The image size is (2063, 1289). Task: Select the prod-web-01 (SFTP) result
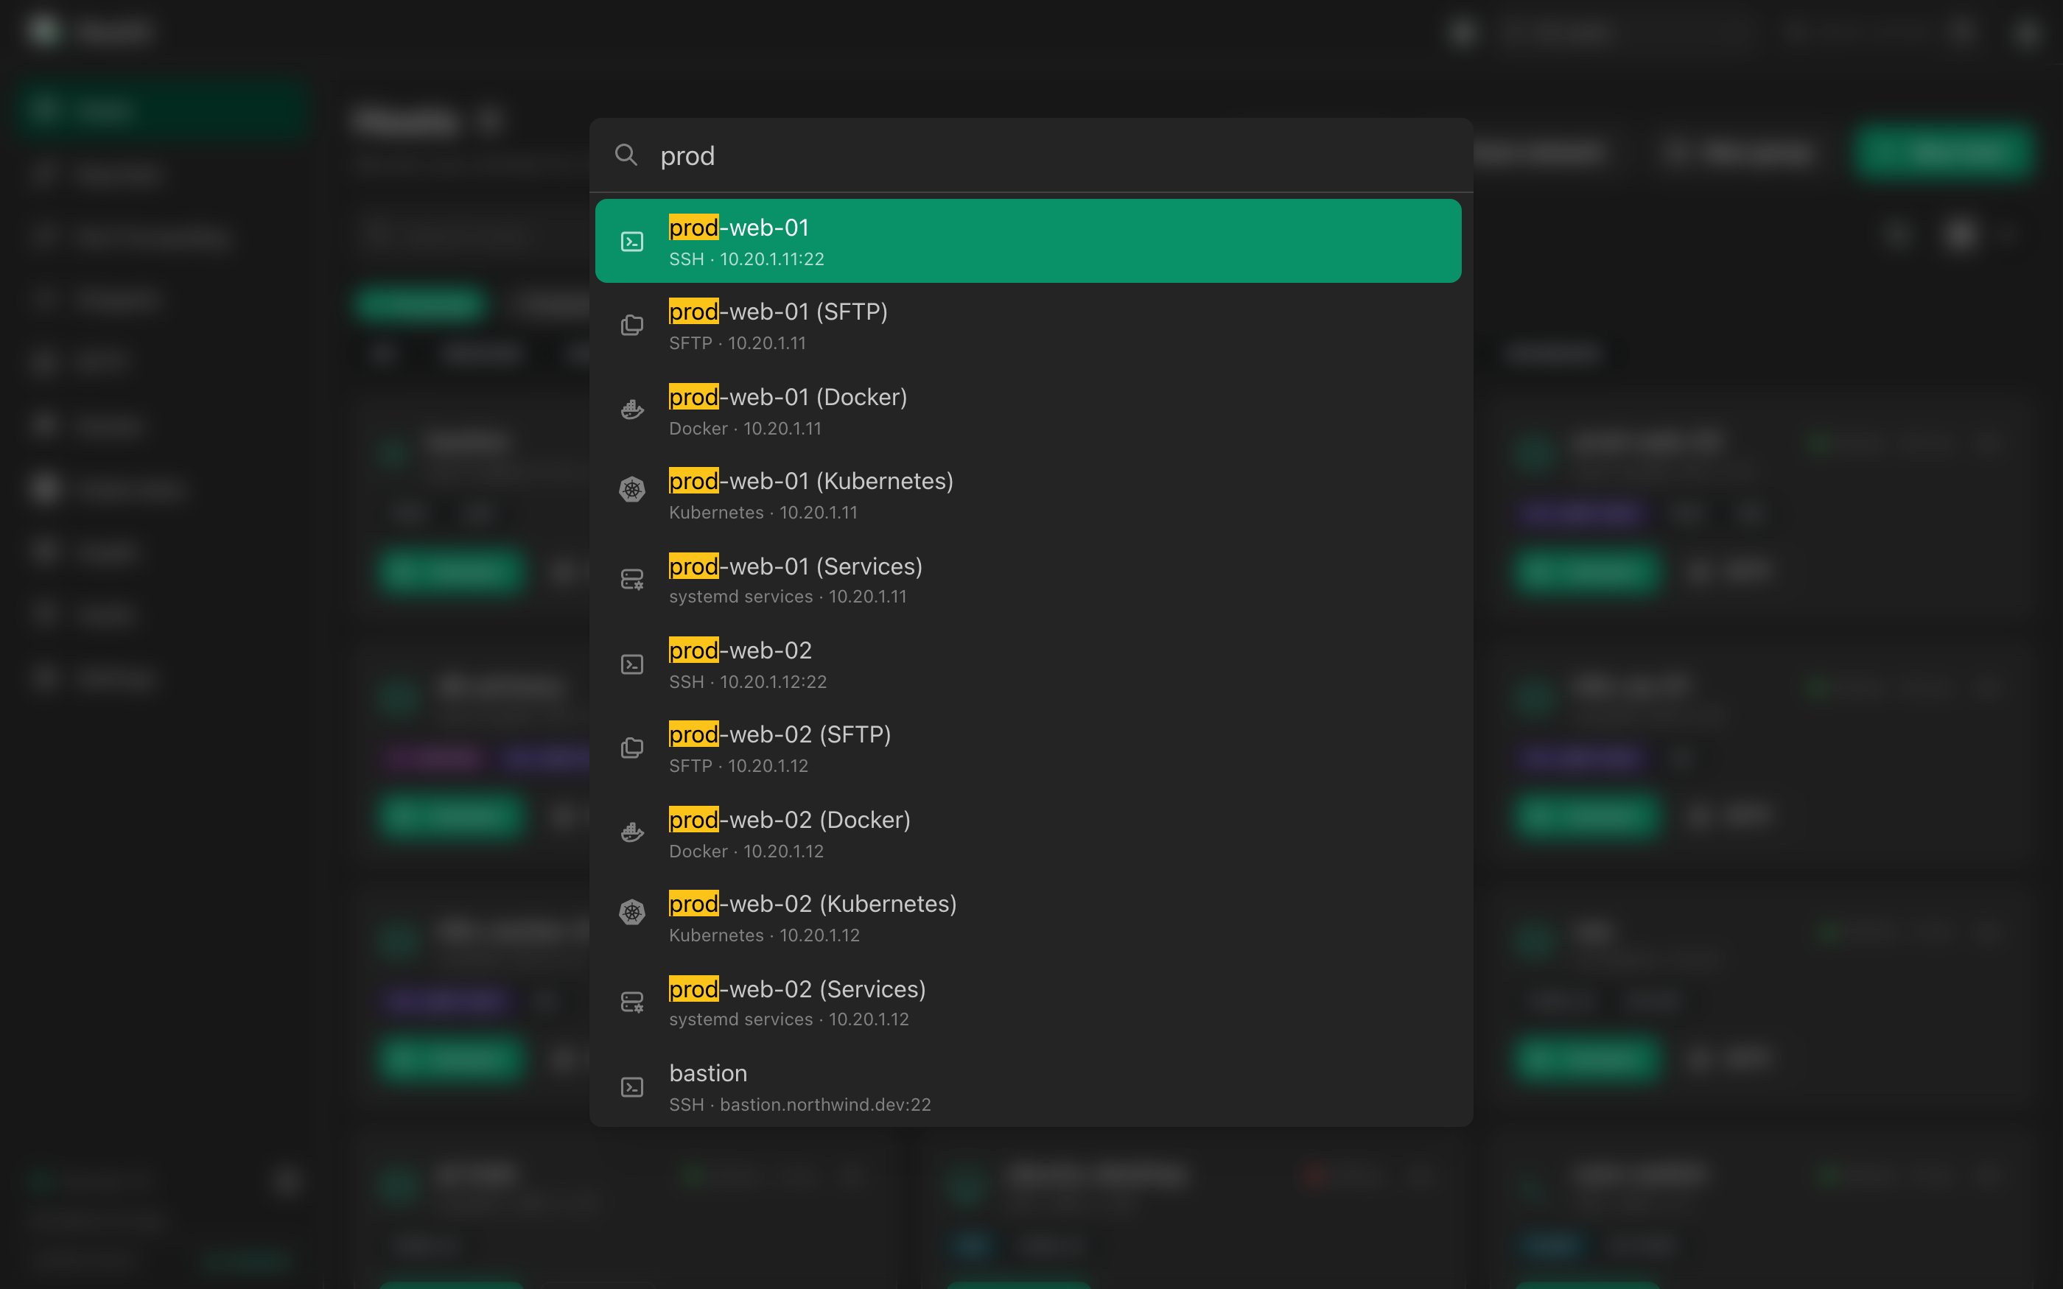pyautogui.click(x=1028, y=325)
